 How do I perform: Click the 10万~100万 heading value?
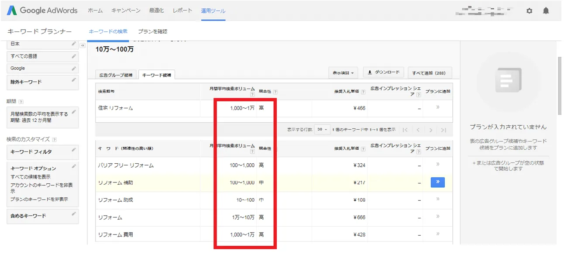pyautogui.click(x=114, y=49)
